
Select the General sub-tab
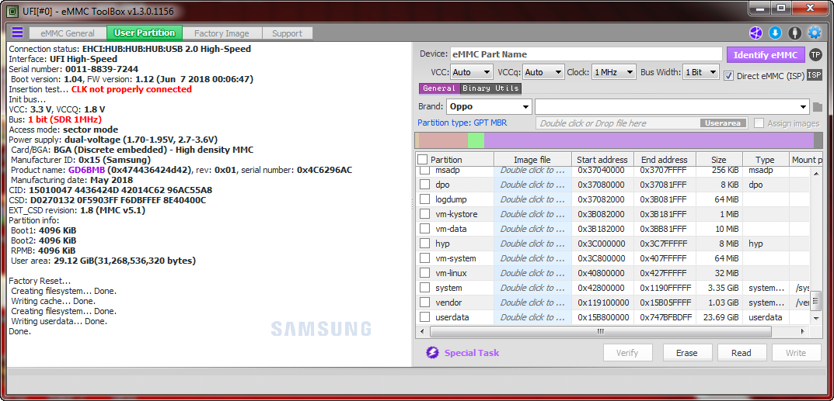(x=439, y=88)
